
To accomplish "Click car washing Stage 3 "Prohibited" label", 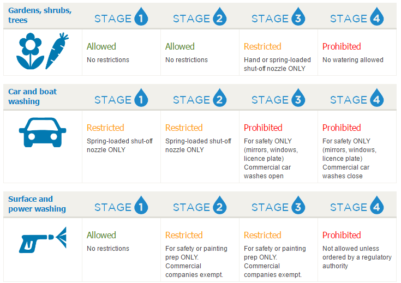I will click(x=263, y=128).
